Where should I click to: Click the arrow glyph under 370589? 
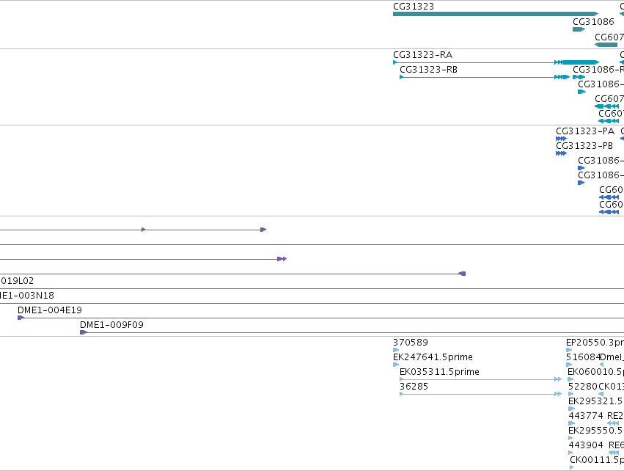(395, 350)
